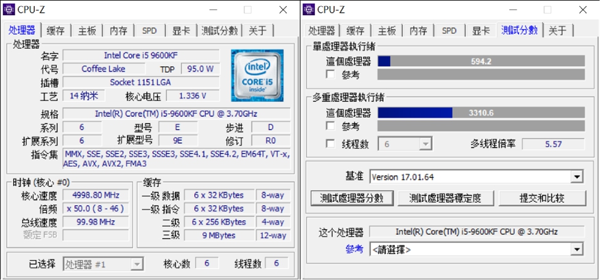Select the 处理器 tab in left window

pos(22,30)
